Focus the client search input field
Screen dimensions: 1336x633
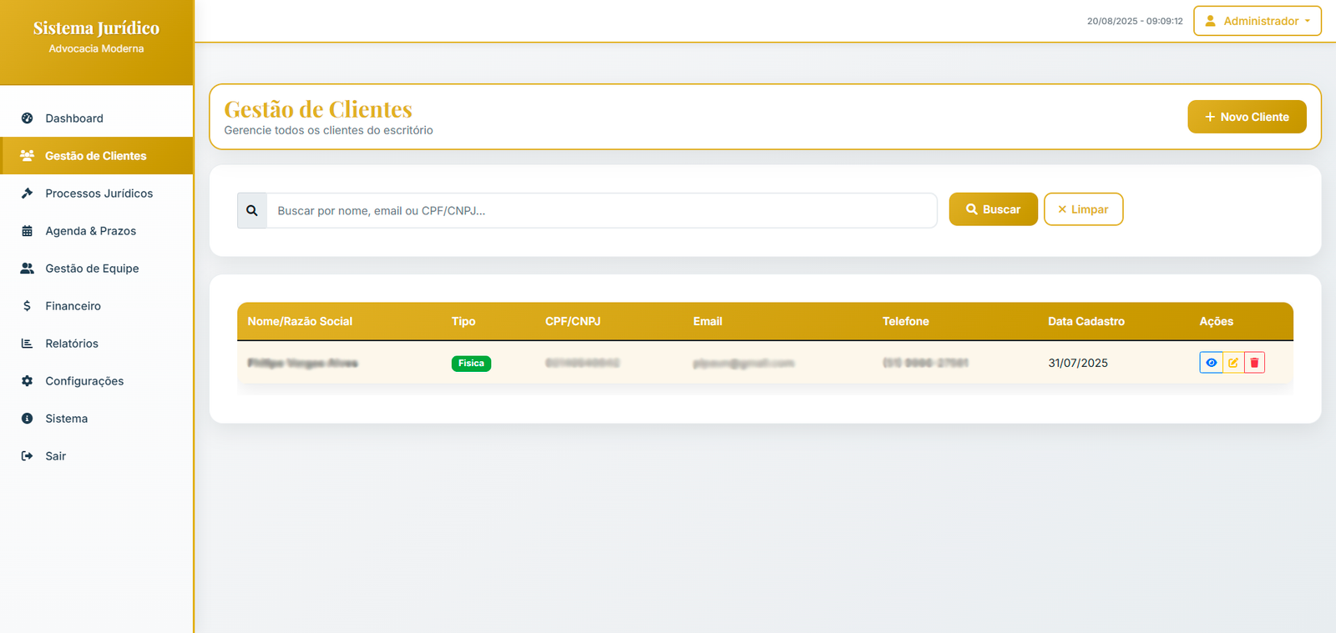601,211
